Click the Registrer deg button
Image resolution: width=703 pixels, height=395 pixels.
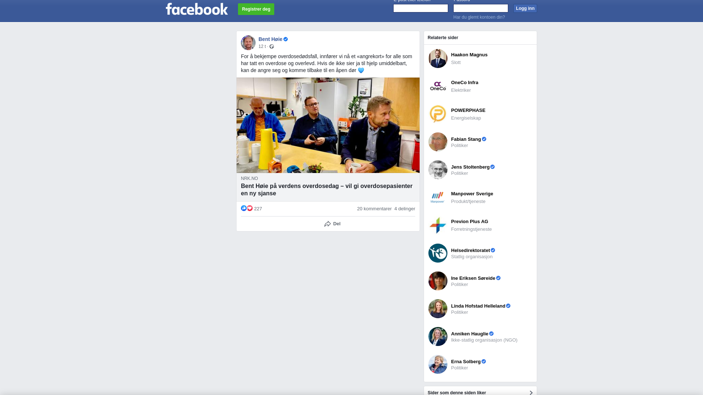tap(256, 9)
